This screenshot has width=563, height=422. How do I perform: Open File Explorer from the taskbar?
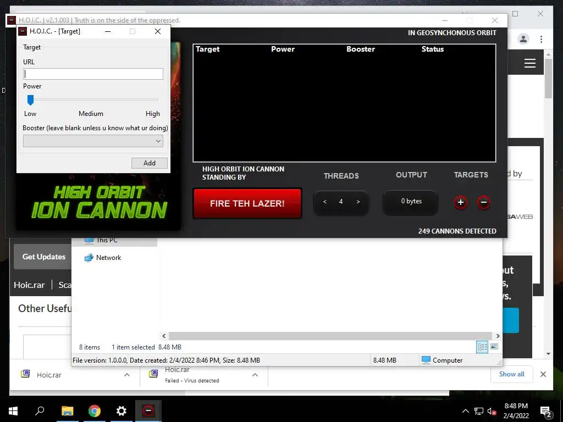(67, 411)
